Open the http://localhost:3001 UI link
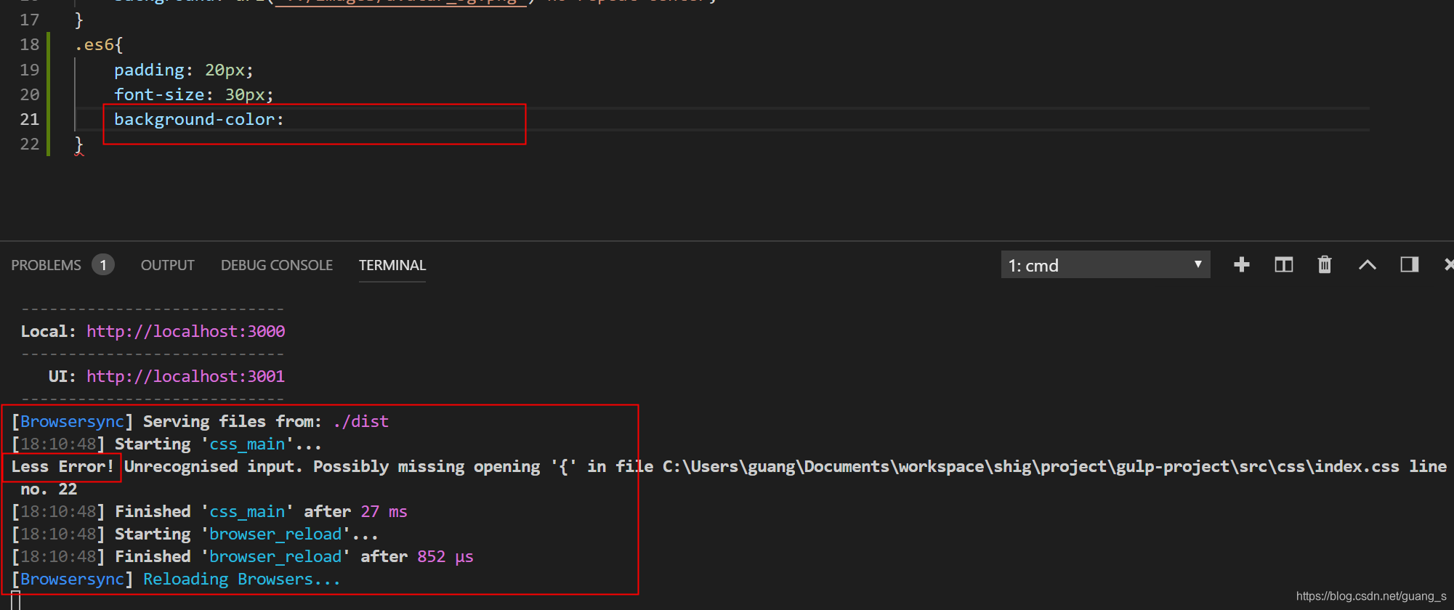This screenshot has height=610, width=1454. (186, 376)
